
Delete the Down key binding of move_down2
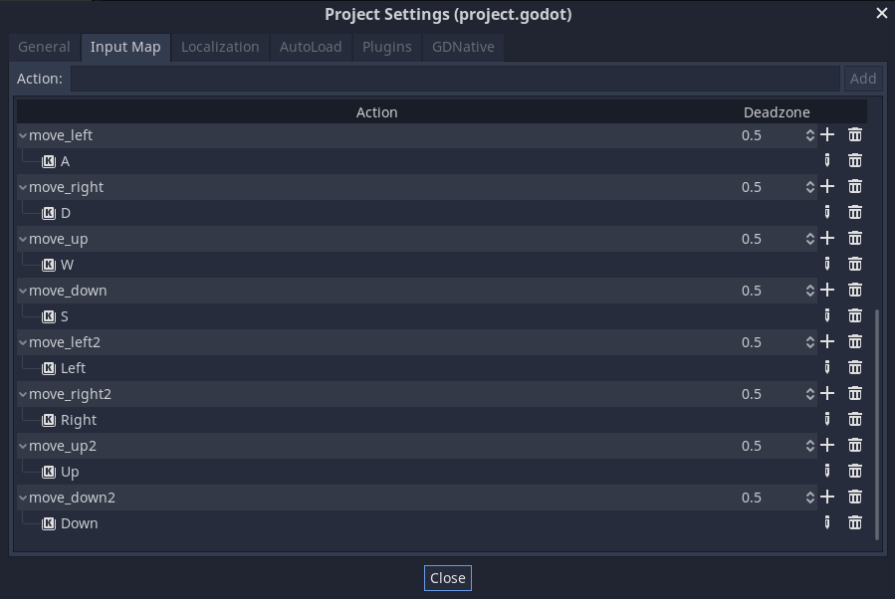point(854,522)
